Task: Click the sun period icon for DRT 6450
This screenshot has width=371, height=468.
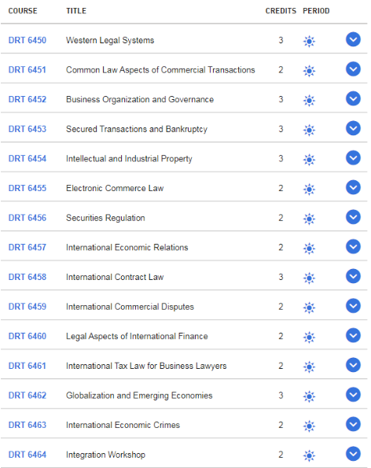Action: (x=309, y=41)
